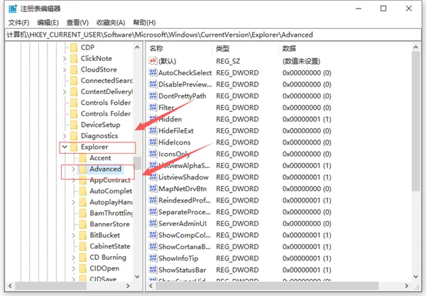
Task: Select the ShowStatusBar value entry
Action: click(x=182, y=270)
